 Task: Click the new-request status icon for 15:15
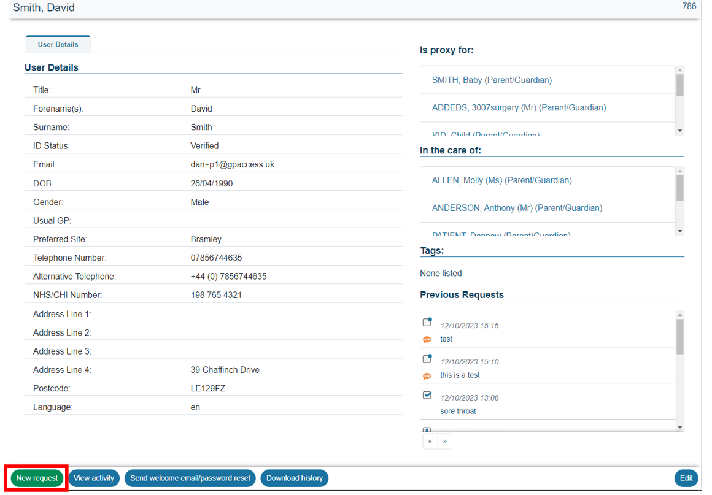tap(427, 321)
